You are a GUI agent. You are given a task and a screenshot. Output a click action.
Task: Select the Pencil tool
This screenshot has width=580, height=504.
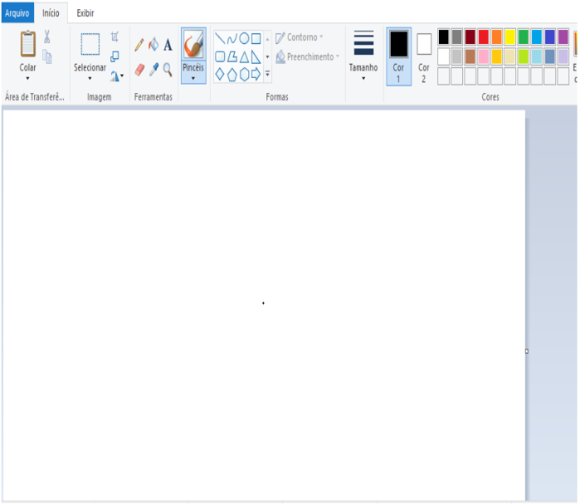tap(139, 45)
